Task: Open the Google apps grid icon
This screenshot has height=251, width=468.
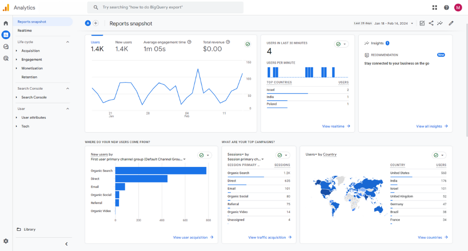Action: [434, 8]
